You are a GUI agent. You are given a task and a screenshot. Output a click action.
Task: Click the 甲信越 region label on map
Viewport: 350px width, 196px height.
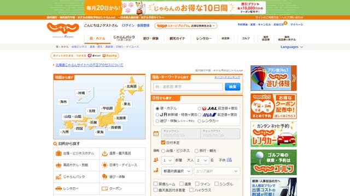[107, 108]
